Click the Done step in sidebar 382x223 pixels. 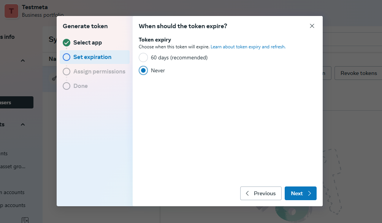81,86
